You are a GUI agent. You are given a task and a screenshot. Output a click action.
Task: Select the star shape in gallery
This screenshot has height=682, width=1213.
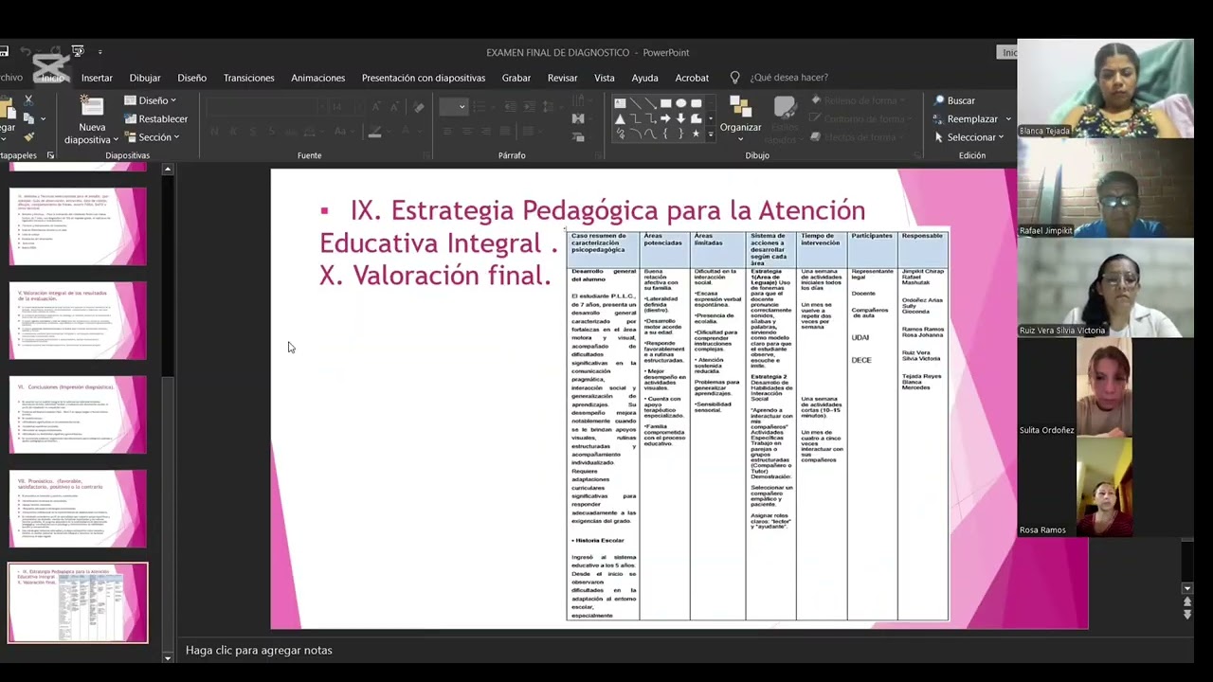click(696, 134)
